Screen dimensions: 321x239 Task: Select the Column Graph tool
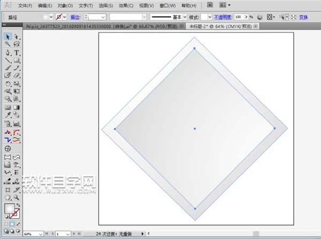[x=17, y=124]
